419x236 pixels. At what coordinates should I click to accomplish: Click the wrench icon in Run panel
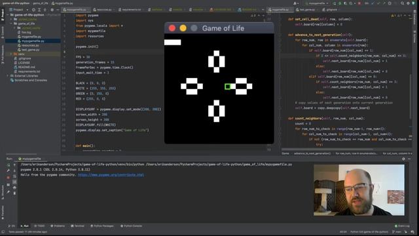(x=9, y=170)
